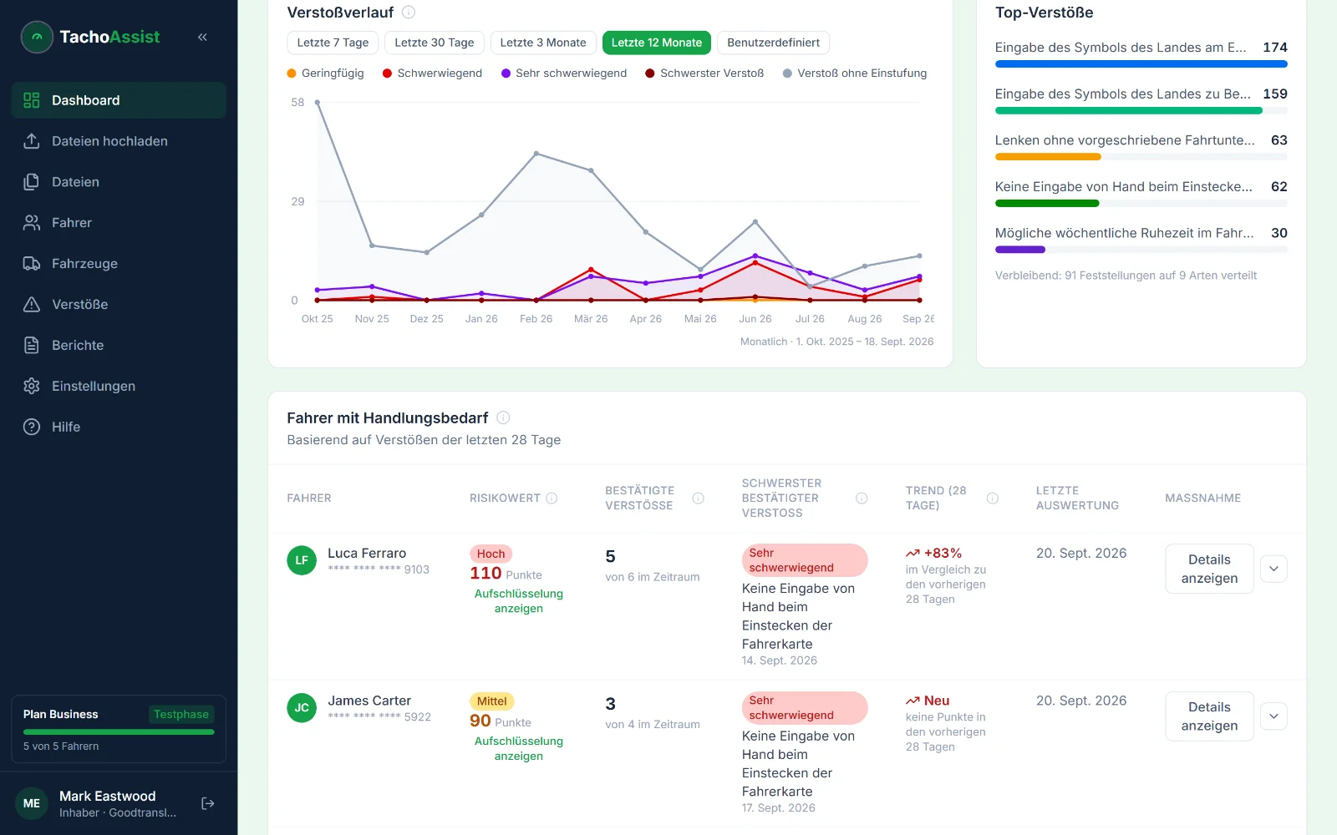Log out using the exit icon
This screenshot has width=1337, height=835.
click(x=208, y=803)
